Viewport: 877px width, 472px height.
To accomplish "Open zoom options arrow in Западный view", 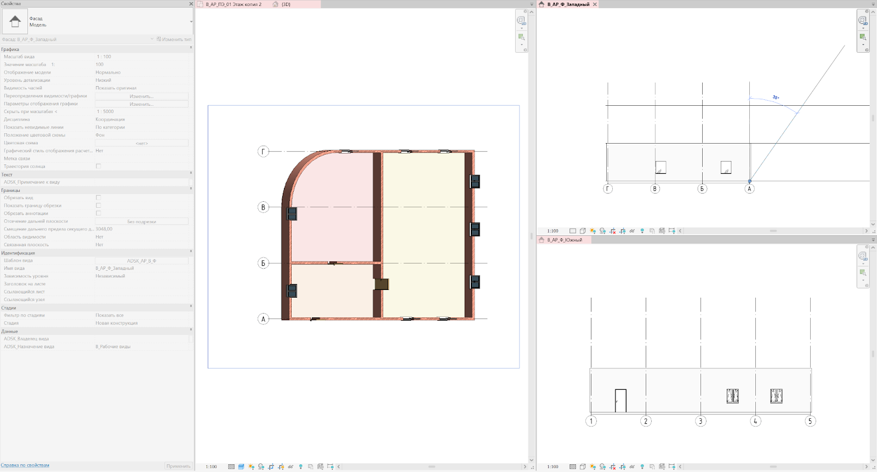I will click(863, 45).
